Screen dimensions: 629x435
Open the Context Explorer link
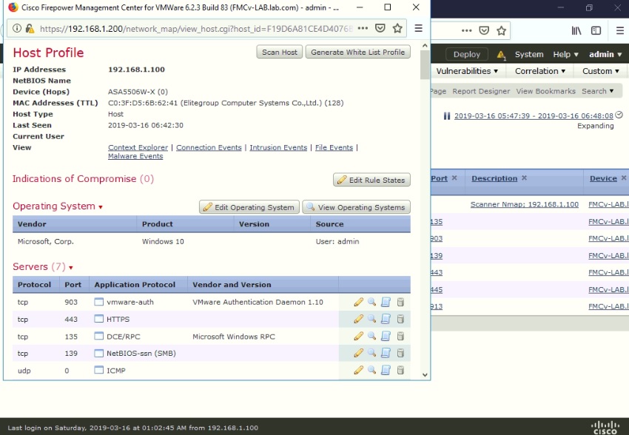point(138,147)
